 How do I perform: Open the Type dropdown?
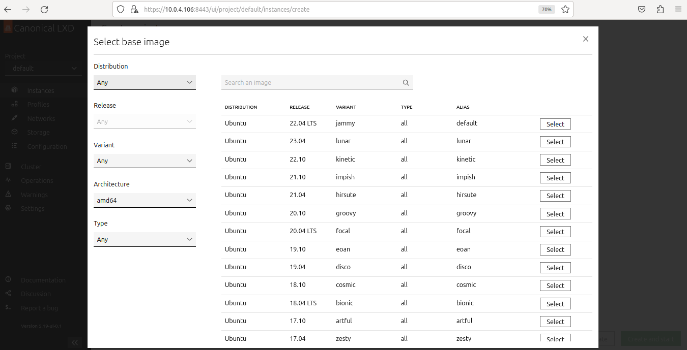click(x=145, y=239)
